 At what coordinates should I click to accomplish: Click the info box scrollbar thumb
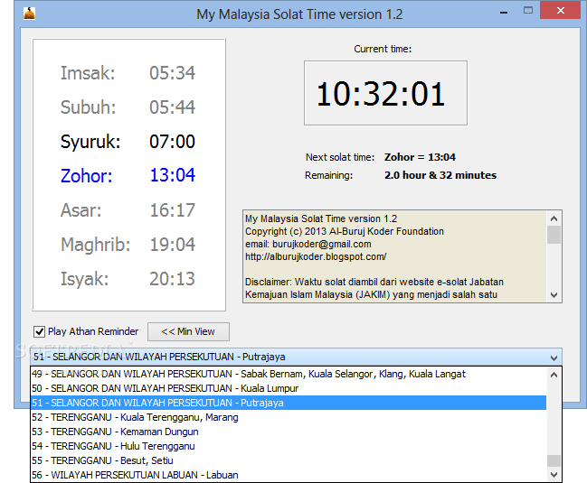(x=554, y=235)
